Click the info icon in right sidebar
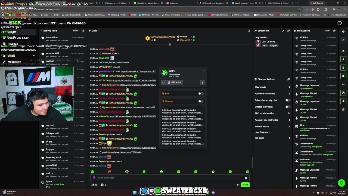Screen dimensions: 348x196 pos(343,32)
